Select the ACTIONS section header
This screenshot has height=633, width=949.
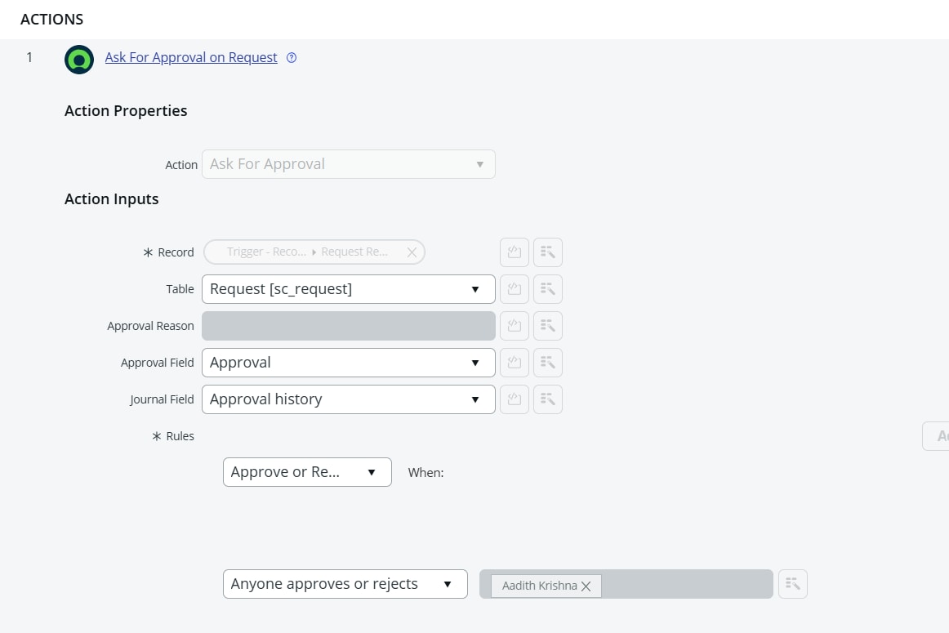[51, 19]
